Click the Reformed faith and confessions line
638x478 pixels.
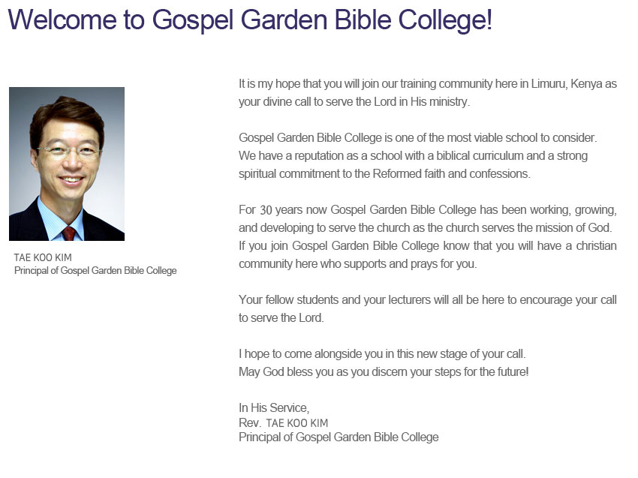coord(384,174)
